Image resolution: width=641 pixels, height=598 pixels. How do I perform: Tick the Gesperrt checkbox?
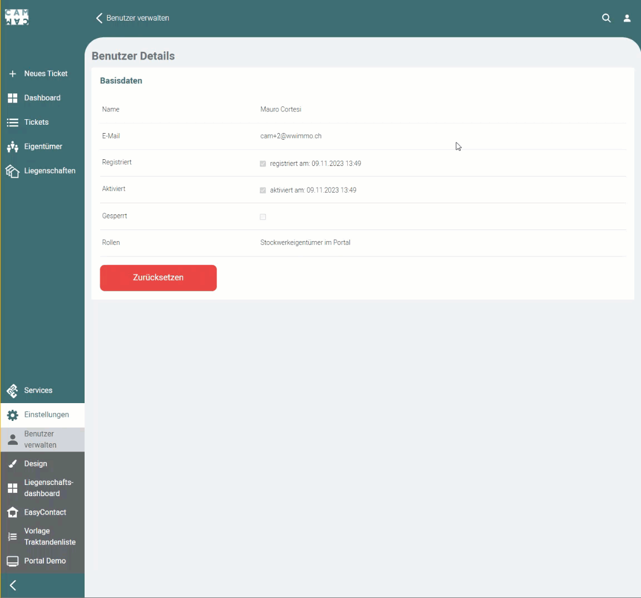pyautogui.click(x=263, y=217)
